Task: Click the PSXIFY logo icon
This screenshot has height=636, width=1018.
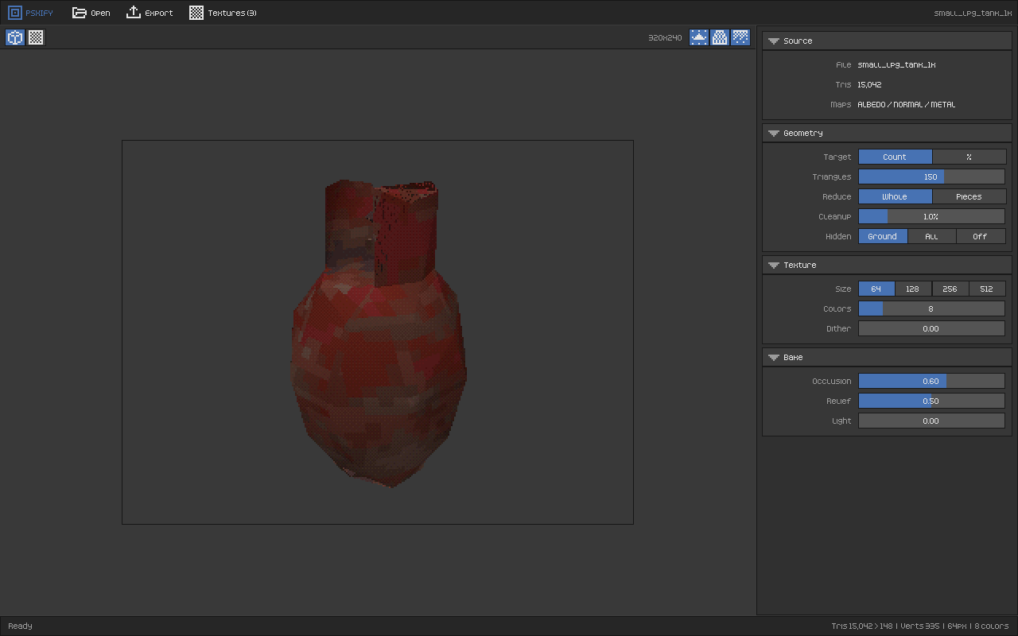Action: click(x=15, y=13)
